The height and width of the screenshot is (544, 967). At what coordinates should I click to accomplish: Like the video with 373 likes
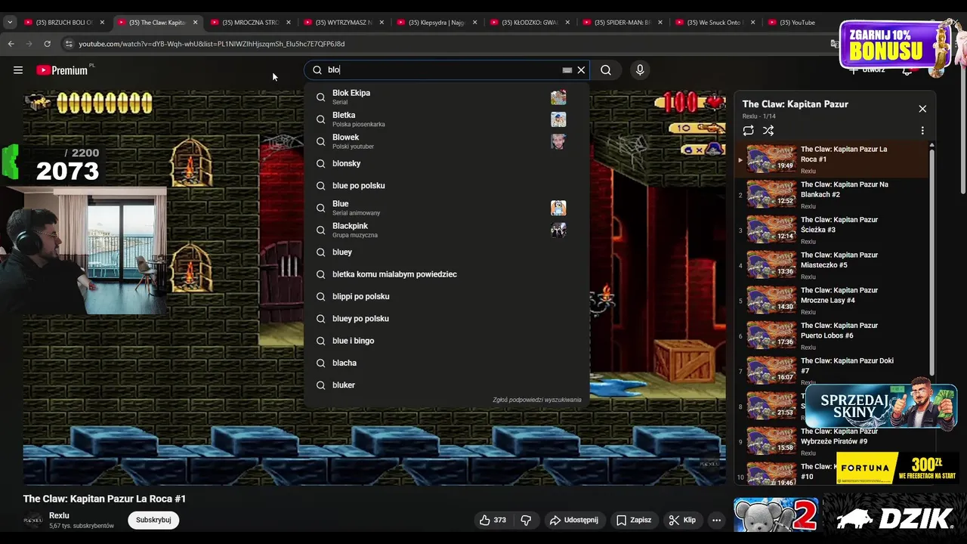(x=493, y=520)
